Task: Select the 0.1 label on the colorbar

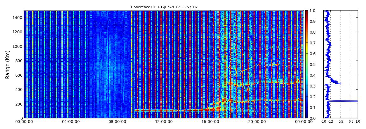Action: point(313,108)
